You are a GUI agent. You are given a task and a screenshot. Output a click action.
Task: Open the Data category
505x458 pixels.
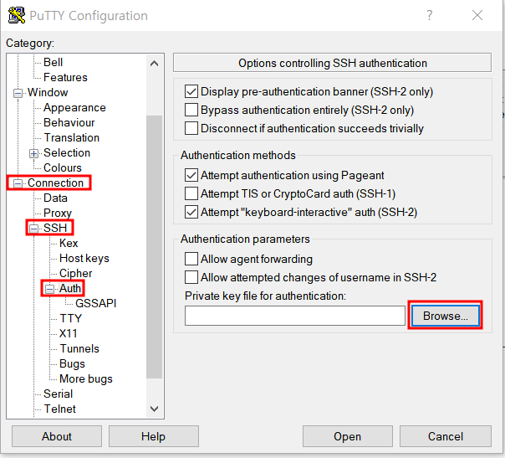tap(55, 198)
